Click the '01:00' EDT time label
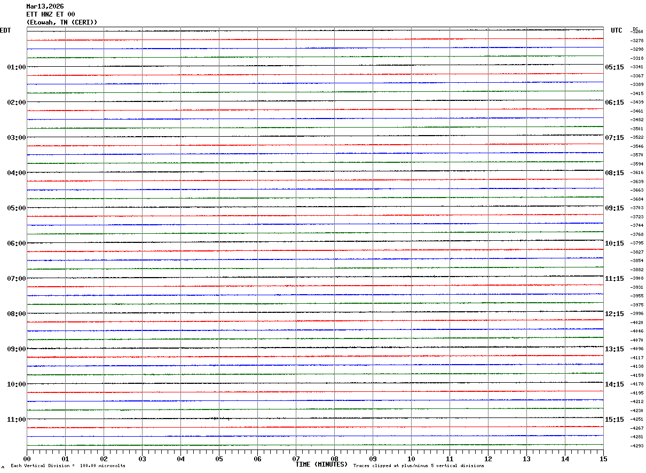646x473 pixels. click(x=17, y=67)
